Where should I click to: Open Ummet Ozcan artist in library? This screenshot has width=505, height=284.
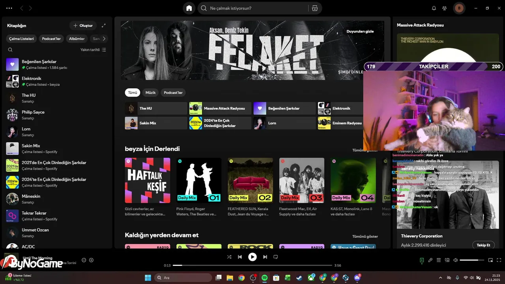click(57, 233)
